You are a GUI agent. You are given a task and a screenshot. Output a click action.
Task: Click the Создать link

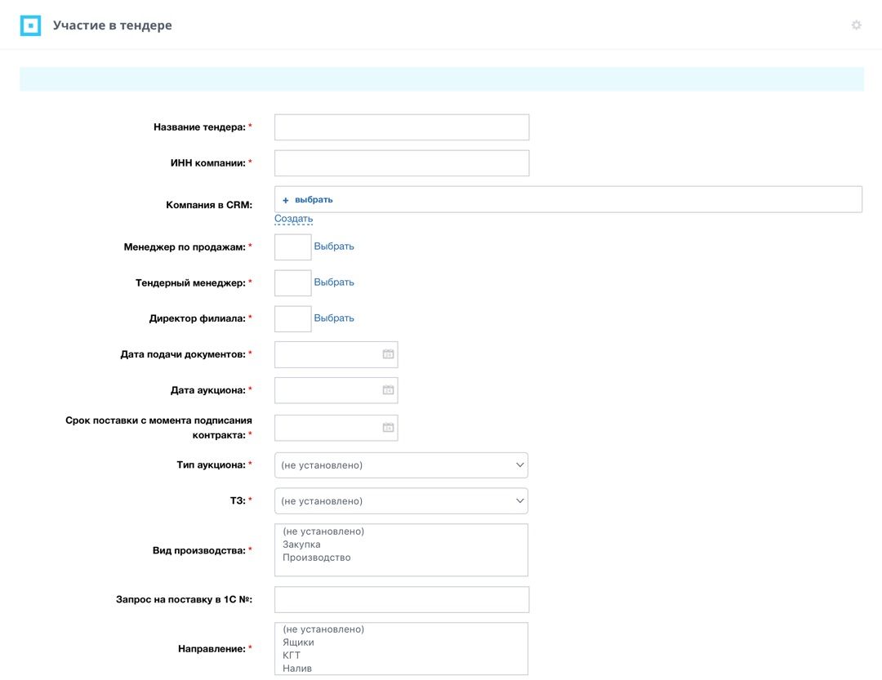click(x=294, y=218)
